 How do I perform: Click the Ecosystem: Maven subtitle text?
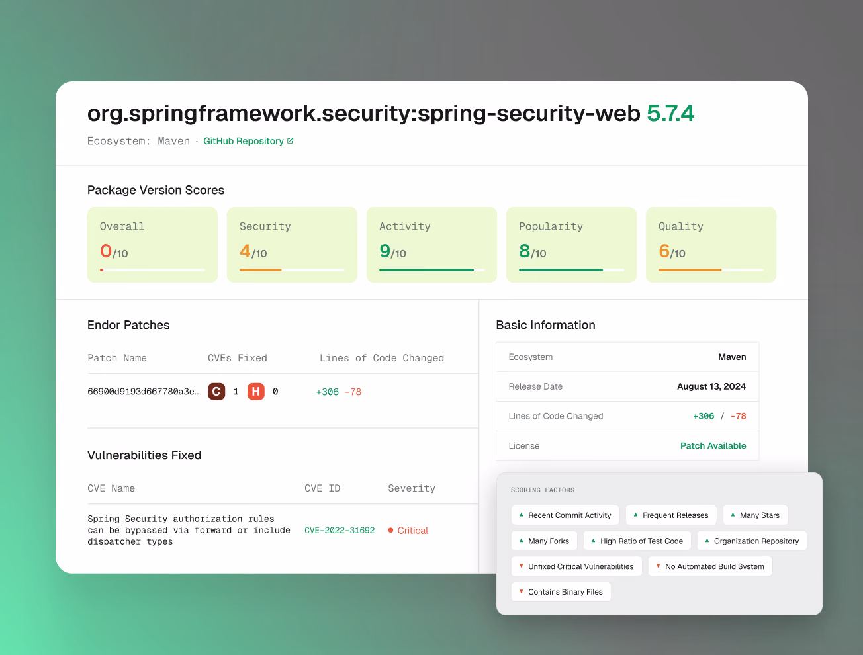click(x=138, y=141)
